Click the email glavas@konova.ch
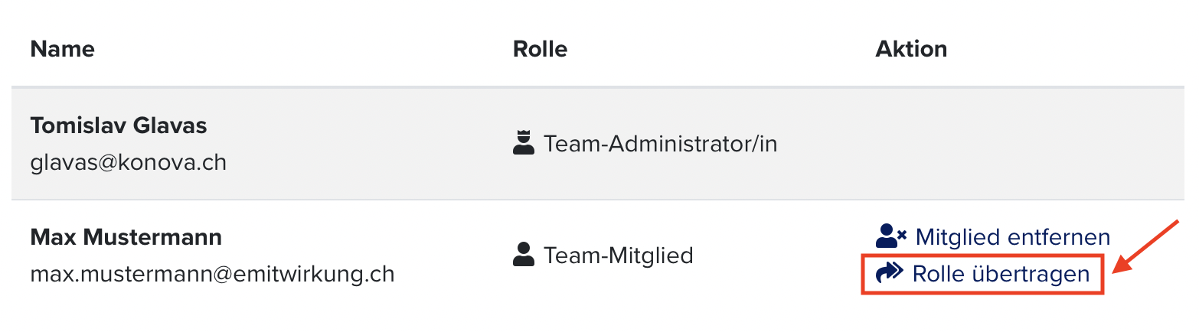Image resolution: width=1199 pixels, height=332 pixels. click(x=129, y=163)
